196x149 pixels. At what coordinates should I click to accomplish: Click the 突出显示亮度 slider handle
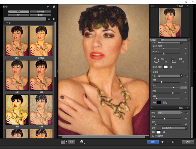click(164, 48)
